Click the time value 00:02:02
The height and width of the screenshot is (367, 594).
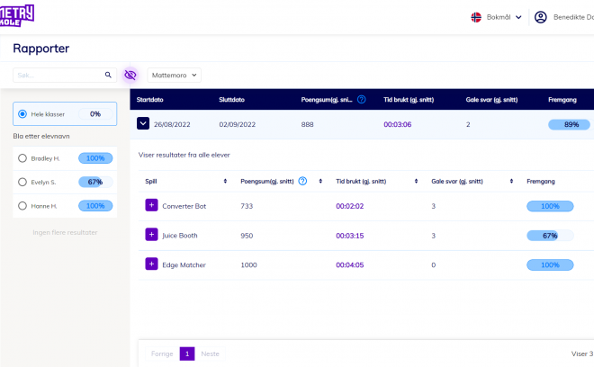tap(350, 206)
